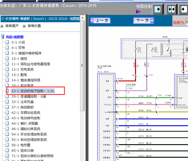The width and height of the screenshot is (188, 161).
Task: Click the left-arrow view control icon
Action: click(184, 9)
